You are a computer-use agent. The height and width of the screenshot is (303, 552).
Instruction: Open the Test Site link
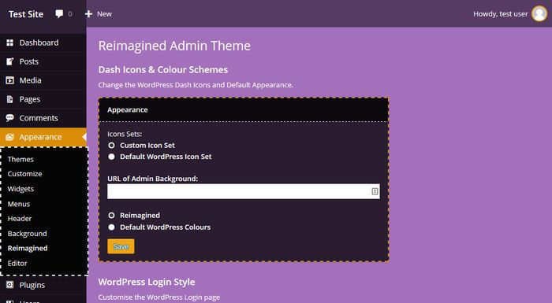(26, 14)
